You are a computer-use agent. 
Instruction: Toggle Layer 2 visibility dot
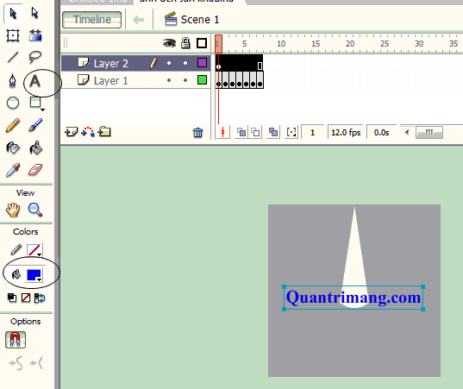169,63
